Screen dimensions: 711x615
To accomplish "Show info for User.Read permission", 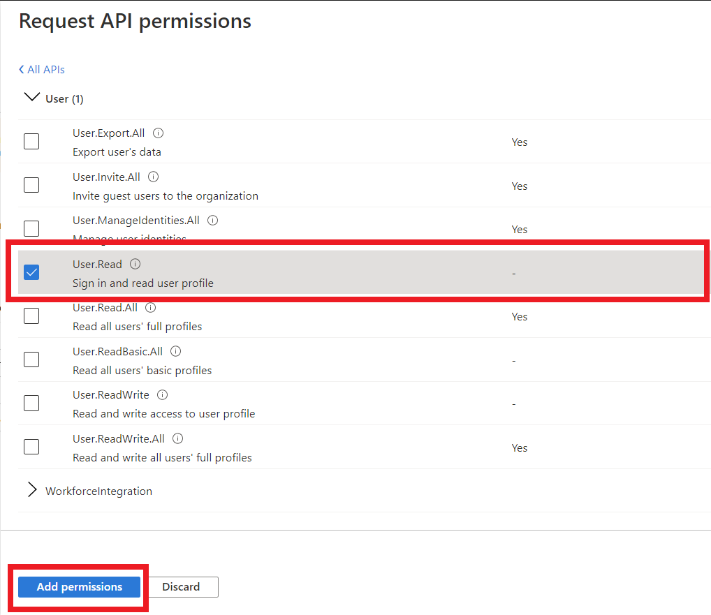I will [x=135, y=265].
